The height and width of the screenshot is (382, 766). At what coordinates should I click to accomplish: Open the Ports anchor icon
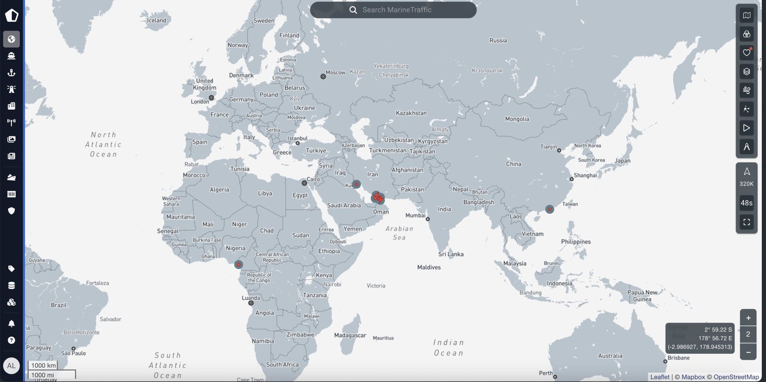pyautogui.click(x=11, y=73)
